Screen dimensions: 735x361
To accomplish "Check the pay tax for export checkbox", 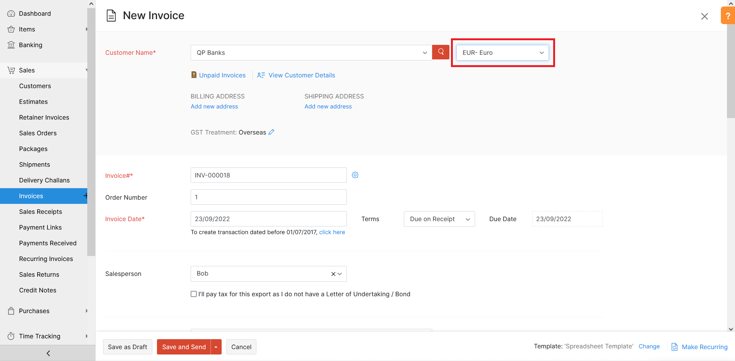I will (193, 294).
